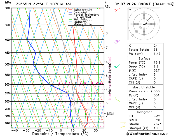Image resolution: width=176 pixels, height=136 pixels.
Task: Click the 'Surface' section heading
Action: [x=144, y=58]
